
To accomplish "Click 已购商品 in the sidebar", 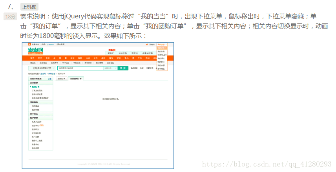I will click(x=35, y=106).
